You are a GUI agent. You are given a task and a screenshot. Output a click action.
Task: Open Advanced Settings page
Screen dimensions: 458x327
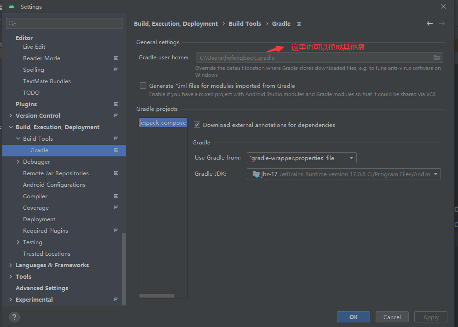pos(42,288)
